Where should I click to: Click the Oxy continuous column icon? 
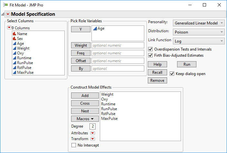tap(14, 53)
